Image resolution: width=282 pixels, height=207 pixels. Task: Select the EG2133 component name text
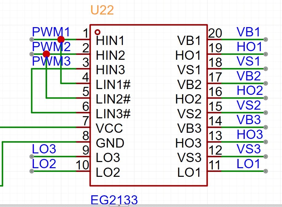point(114,200)
